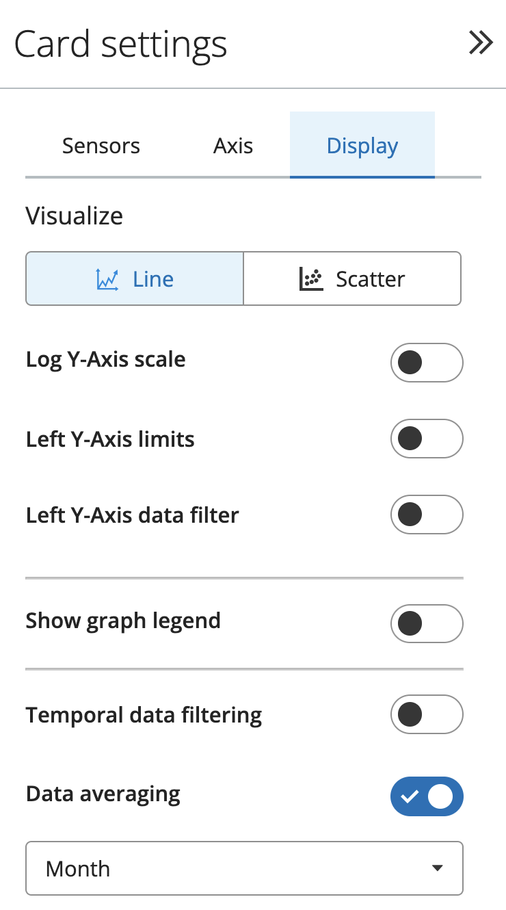This screenshot has width=506, height=910.
Task: Select the Display tab
Action: tap(362, 145)
